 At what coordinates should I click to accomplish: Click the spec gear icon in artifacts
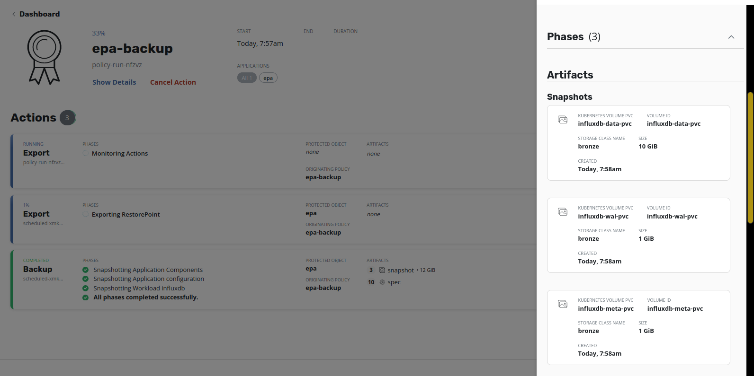[x=382, y=282]
